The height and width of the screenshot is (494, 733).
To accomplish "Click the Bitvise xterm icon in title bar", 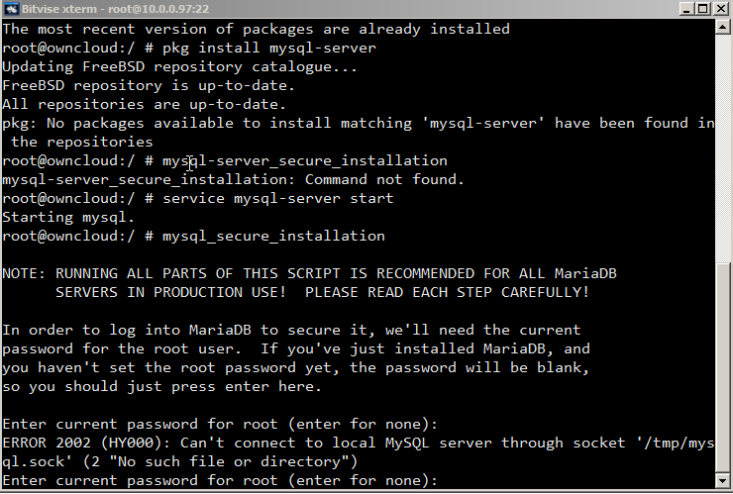I will coord(9,9).
